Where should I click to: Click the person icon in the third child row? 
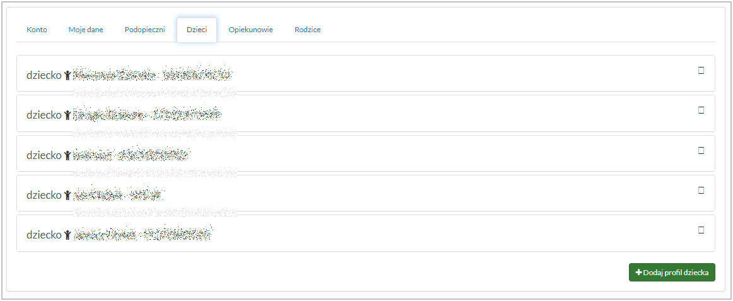tap(67, 155)
